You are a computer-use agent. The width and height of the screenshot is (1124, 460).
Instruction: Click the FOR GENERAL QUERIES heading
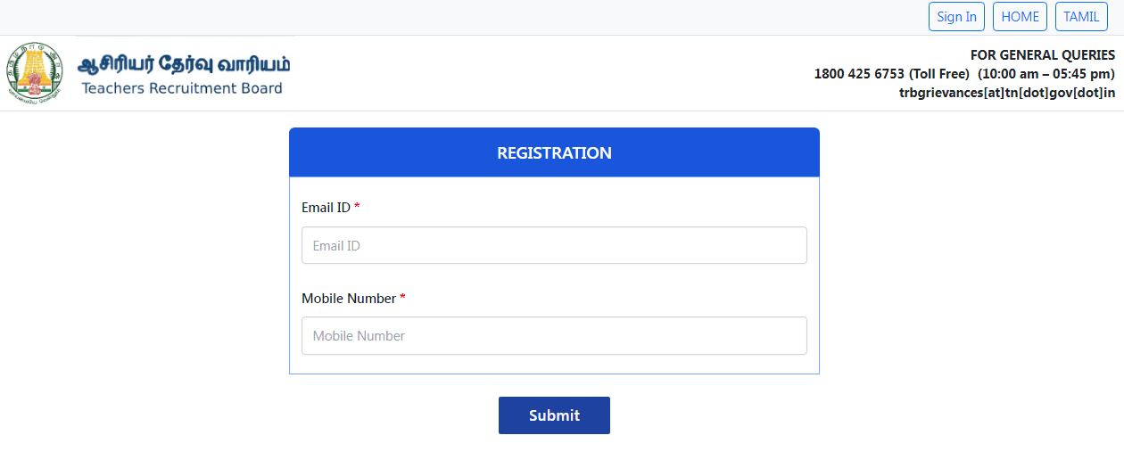coord(1042,55)
